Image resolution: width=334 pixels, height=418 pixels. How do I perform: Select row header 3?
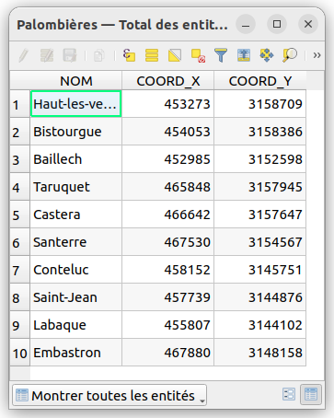click(x=20, y=159)
